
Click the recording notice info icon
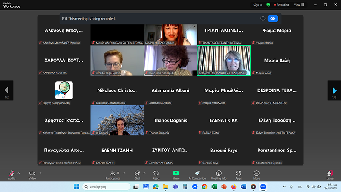click(x=263, y=19)
